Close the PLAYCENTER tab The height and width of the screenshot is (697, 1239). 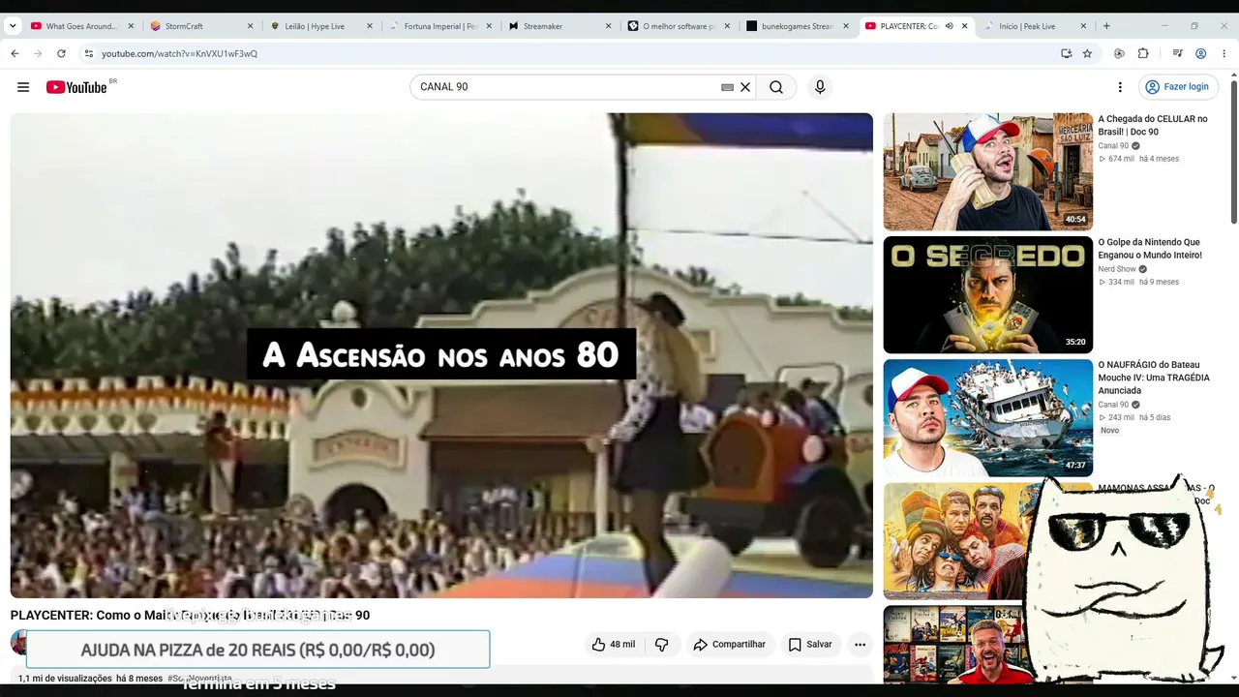(x=964, y=26)
